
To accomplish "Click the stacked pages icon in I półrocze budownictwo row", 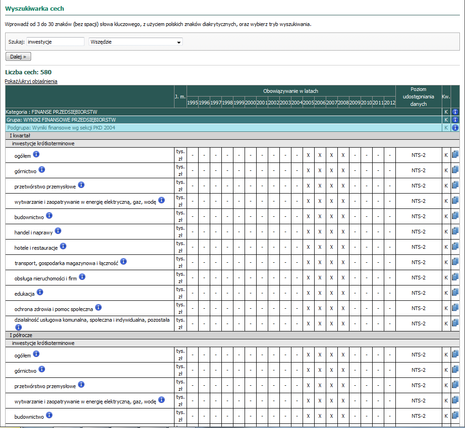I will coord(455,415).
